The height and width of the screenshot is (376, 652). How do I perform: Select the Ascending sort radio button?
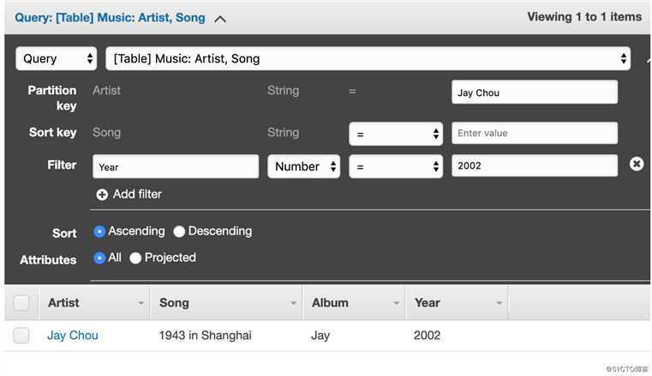(99, 231)
